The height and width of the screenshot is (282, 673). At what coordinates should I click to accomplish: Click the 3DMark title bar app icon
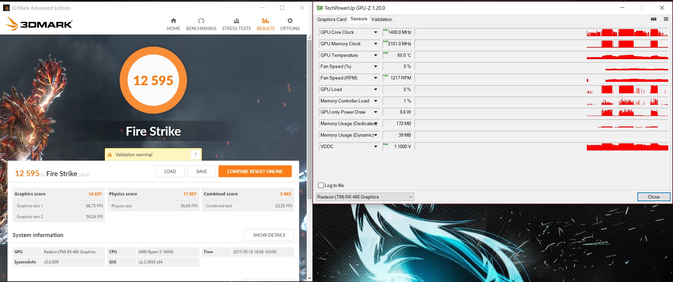coord(6,8)
